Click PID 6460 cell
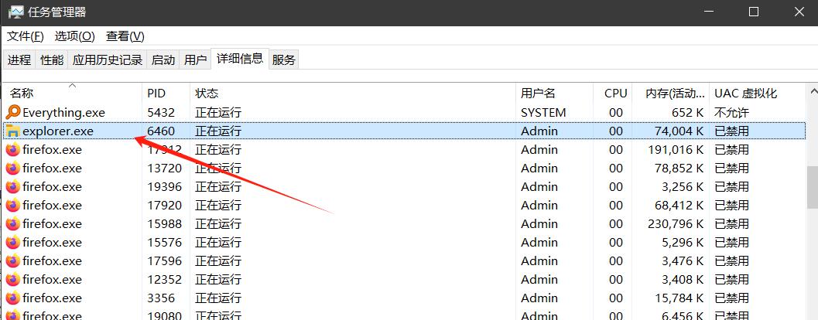 point(161,131)
